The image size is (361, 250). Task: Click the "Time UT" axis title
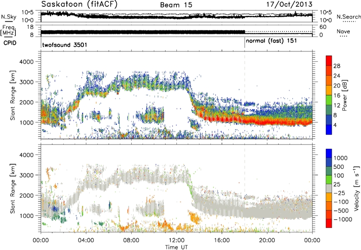click(176, 247)
